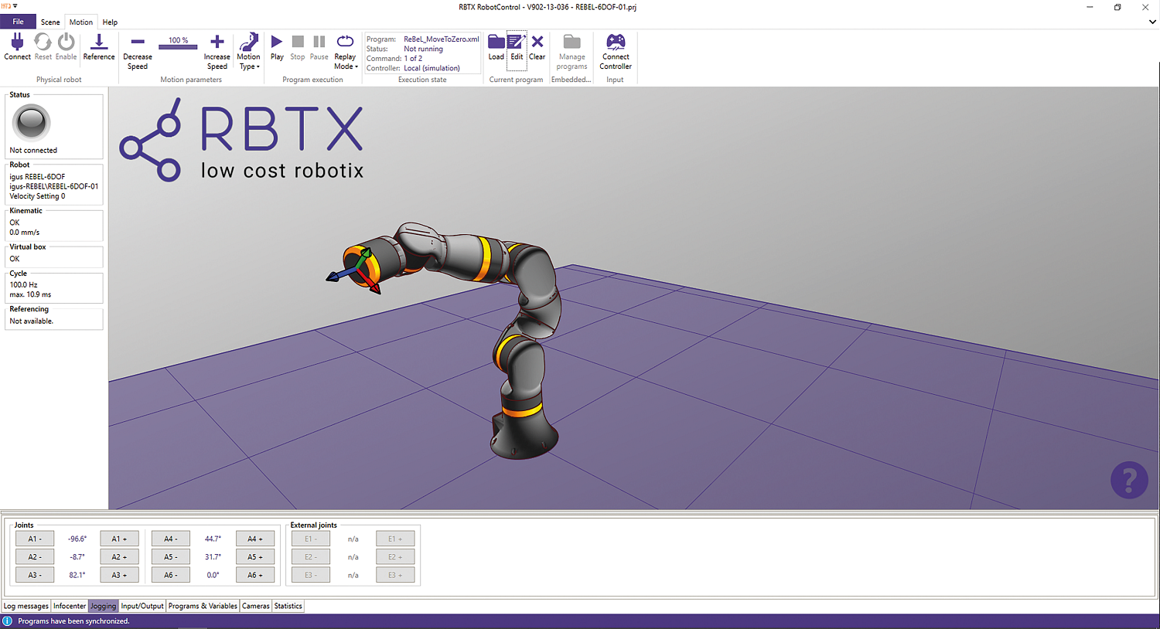The width and height of the screenshot is (1160, 629).
Task: Click the A6 - jog button
Action: 171,575
